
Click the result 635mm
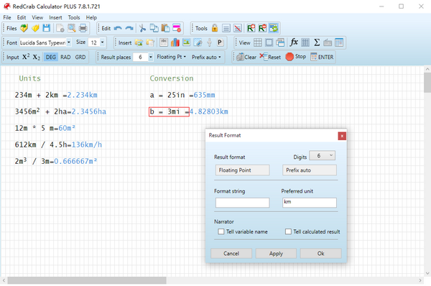(204, 95)
